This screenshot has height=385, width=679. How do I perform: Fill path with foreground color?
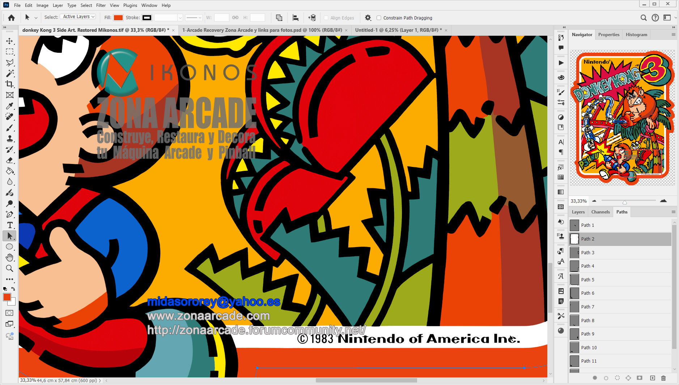pyautogui.click(x=595, y=378)
